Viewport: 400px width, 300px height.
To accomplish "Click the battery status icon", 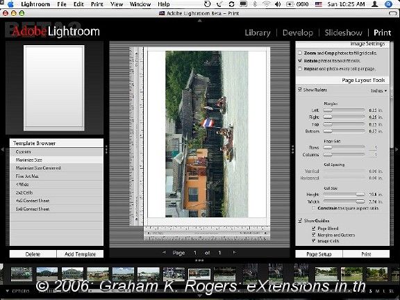I will coord(290,4).
